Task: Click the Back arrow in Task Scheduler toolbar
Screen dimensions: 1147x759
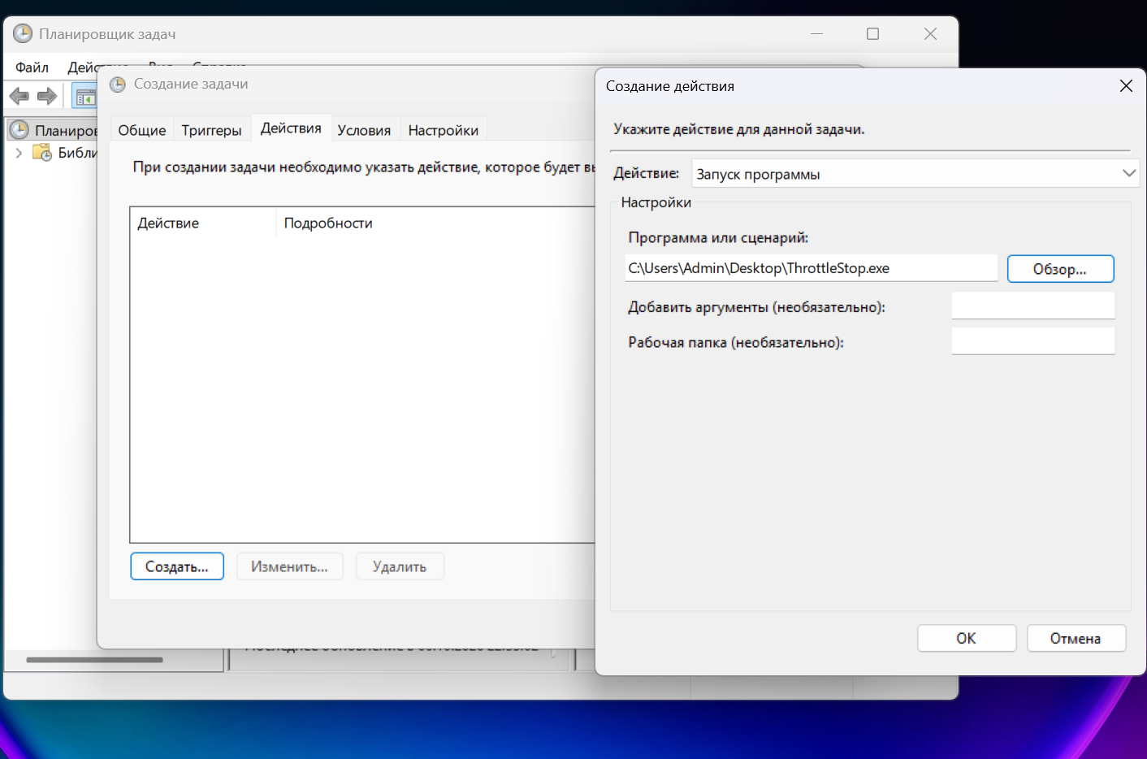Action: pyautogui.click(x=19, y=97)
